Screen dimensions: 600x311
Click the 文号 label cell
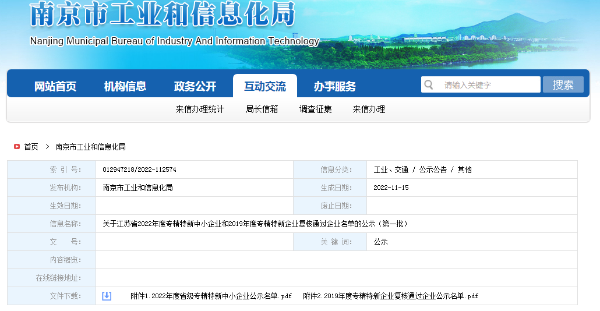tap(52, 242)
